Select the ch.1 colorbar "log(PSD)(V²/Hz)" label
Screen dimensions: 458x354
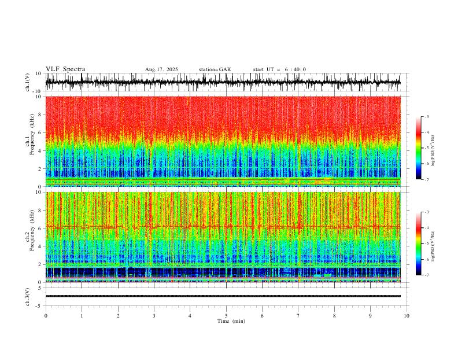click(x=433, y=151)
